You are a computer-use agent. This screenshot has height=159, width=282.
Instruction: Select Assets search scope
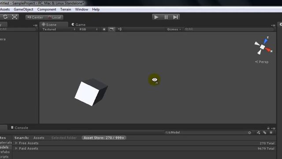39,138
